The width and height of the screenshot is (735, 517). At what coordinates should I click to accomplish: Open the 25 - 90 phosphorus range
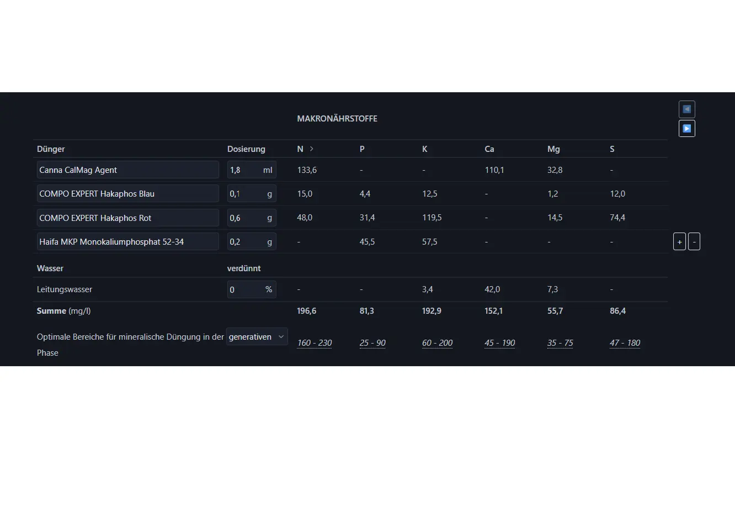372,343
